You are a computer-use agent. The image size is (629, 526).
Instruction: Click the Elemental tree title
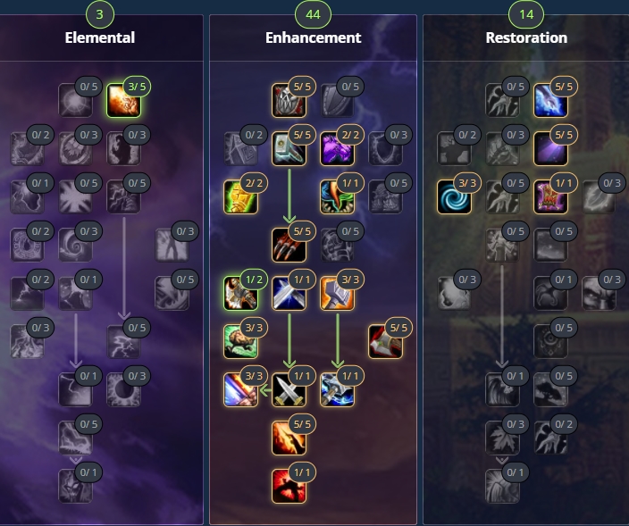click(100, 38)
